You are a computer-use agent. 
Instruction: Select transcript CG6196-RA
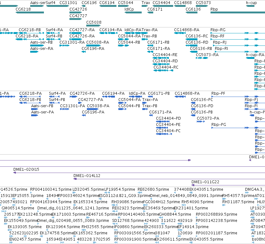(84, 52)
